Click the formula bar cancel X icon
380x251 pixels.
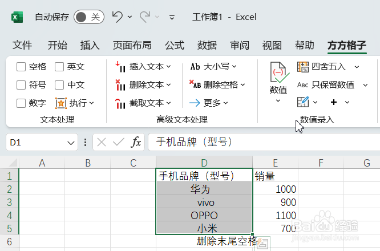pyautogui.click(x=102, y=142)
